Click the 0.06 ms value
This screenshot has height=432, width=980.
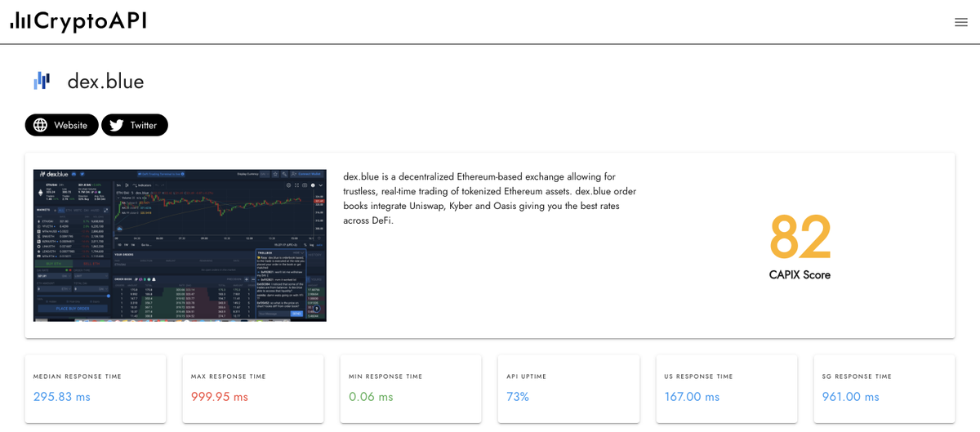(371, 397)
